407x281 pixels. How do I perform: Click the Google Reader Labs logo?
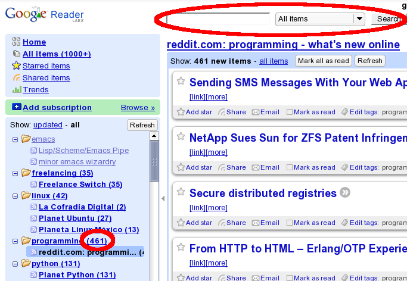[x=44, y=15]
